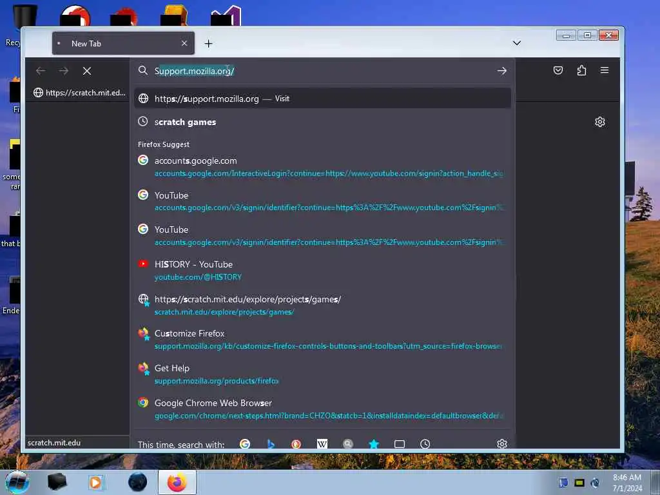The height and width of the screenshot is (495, 660).
Task: Open the first YouTube sign-in suggestion
Action: tap(322, 201)
